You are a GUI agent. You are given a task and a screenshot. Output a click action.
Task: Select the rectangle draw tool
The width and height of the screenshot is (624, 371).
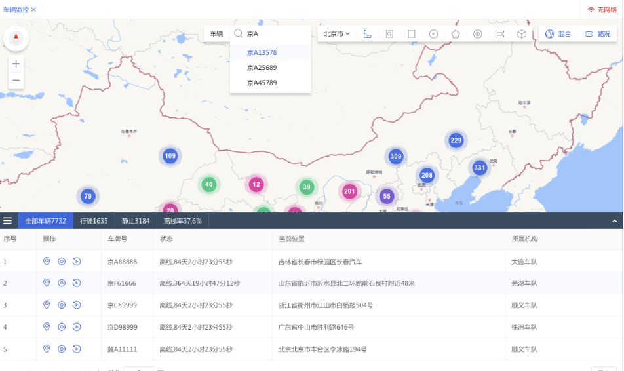tap(412, 34)
